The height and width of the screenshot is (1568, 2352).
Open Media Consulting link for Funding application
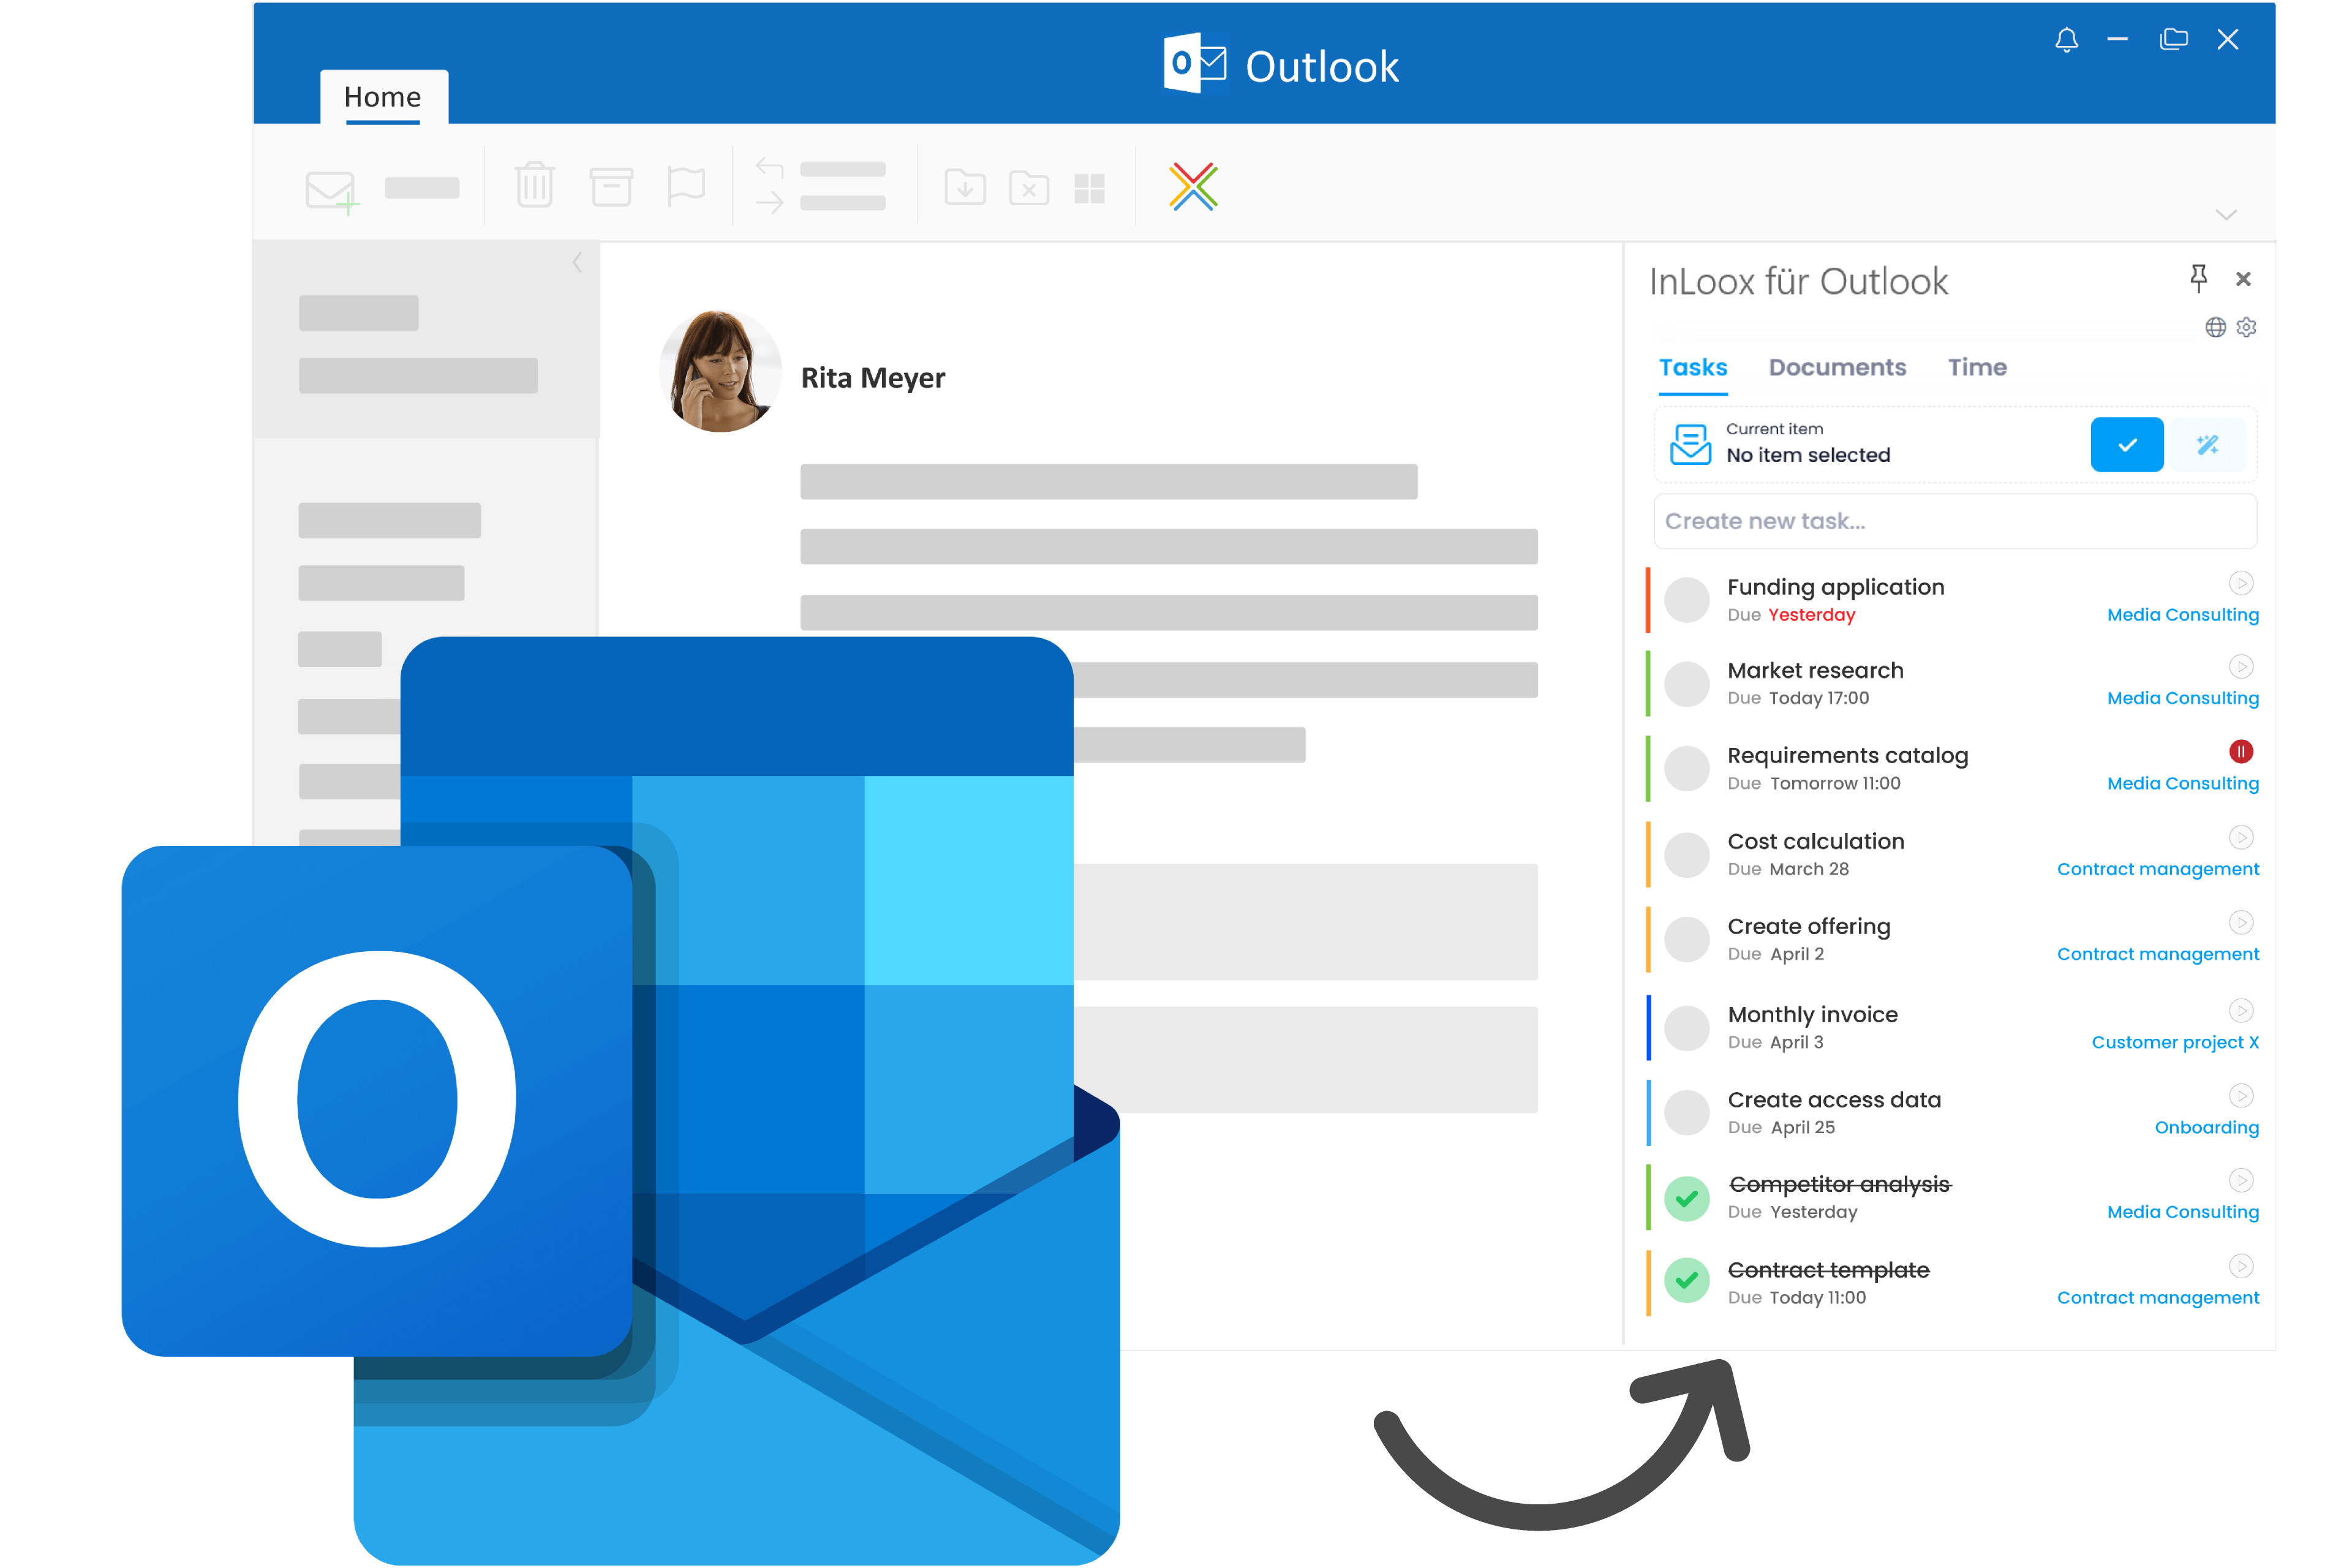point(2183,615)
